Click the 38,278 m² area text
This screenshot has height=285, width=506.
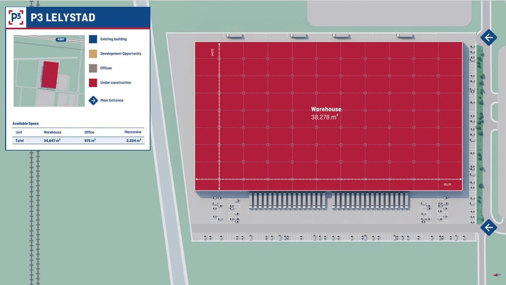point(325,117)
